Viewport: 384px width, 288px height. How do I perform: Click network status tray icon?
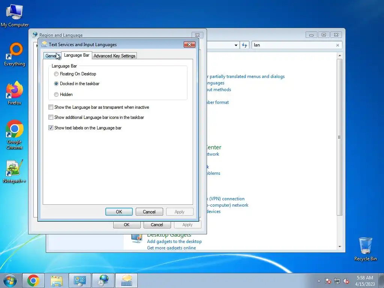337,281
